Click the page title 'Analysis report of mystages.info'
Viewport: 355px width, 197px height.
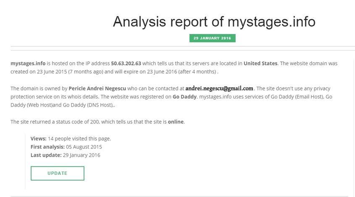tap(214, 21)
